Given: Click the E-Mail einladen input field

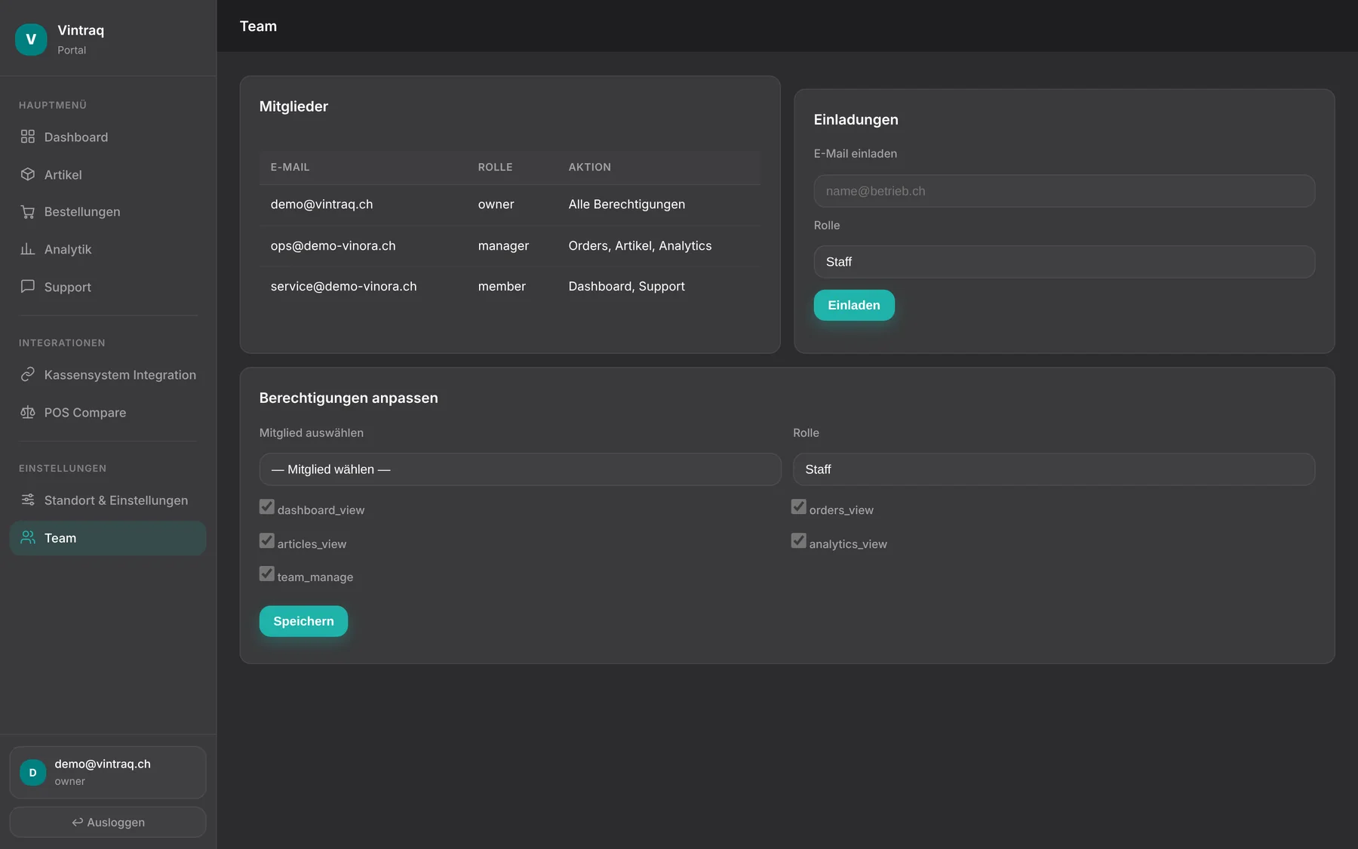Looking at the screenshot, I should (x=1064, y=191).
